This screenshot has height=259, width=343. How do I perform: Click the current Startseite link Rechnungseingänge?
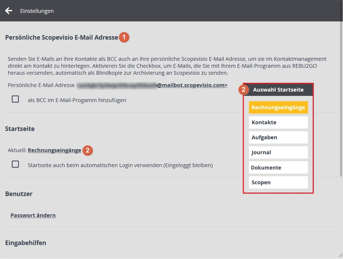click(54, 150)
